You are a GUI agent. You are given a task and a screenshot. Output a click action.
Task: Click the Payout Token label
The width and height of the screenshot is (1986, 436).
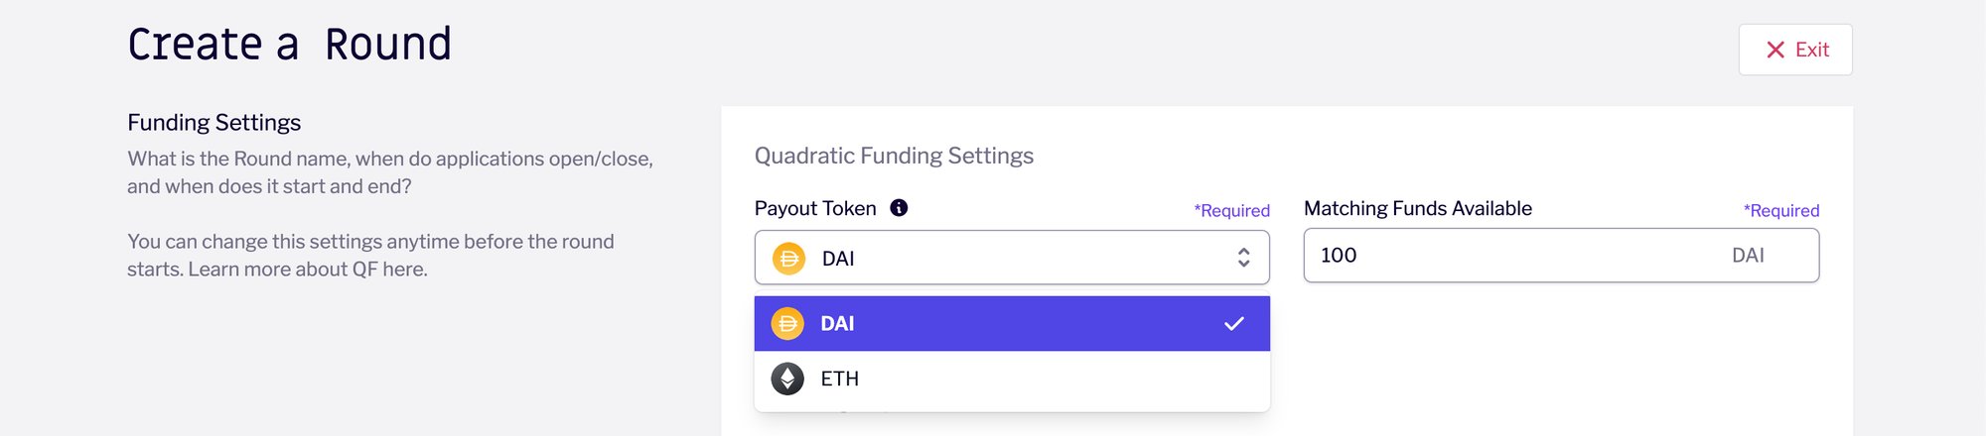815,208
